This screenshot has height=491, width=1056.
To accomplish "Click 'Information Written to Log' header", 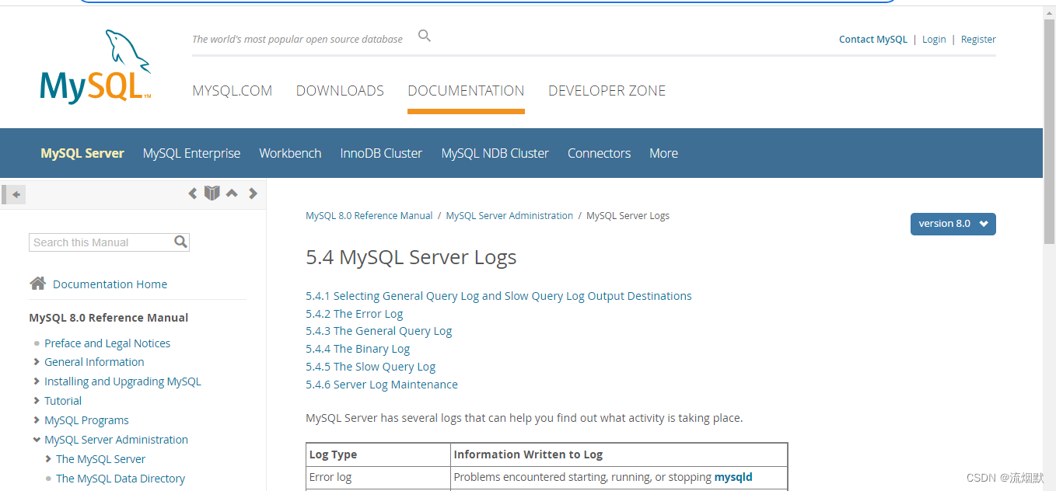I will (x=620, y=454).
